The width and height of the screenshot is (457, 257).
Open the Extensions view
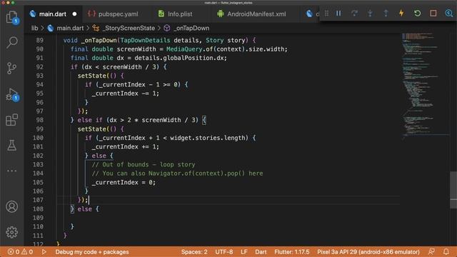[x=12, y=120]
